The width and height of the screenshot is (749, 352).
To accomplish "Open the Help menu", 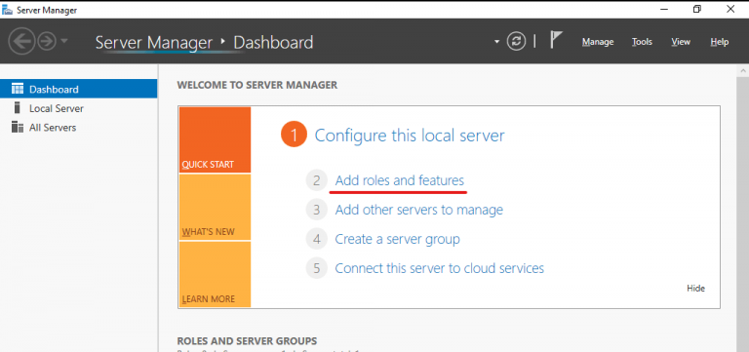I will click(x=720, y=42).
